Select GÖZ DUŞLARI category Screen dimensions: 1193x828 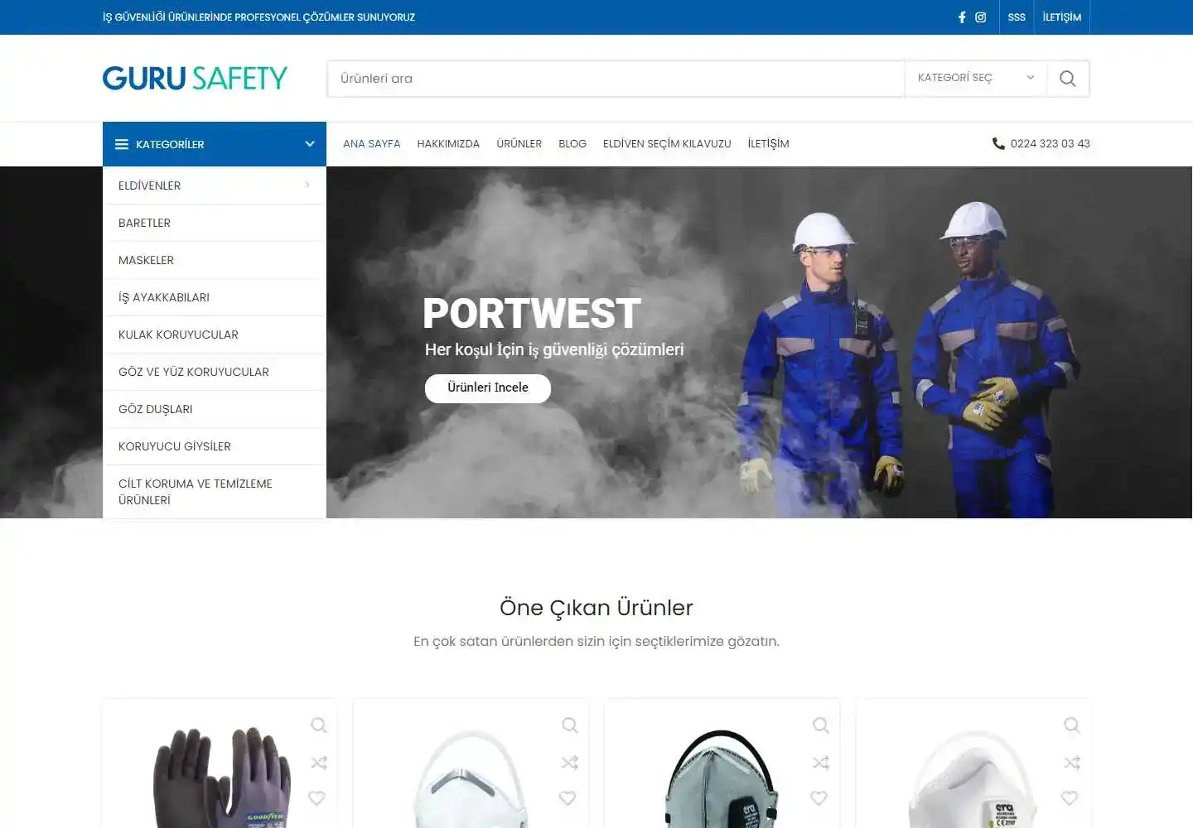click(215, 409)
